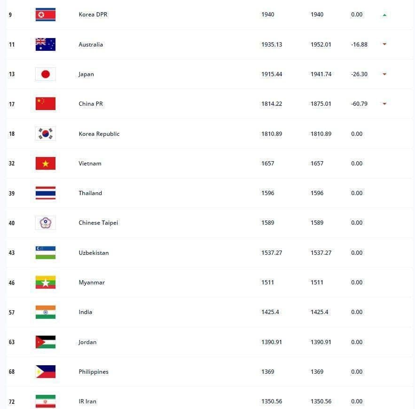Click the China PR flag
Image resolution: width=415 pixels, height=409 pixels.
click(x=46, y=104)
